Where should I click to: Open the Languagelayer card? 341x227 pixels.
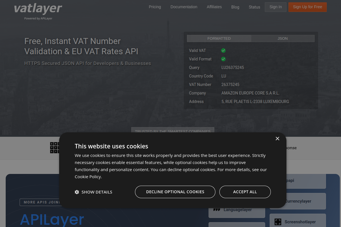[x=237, y=210]
